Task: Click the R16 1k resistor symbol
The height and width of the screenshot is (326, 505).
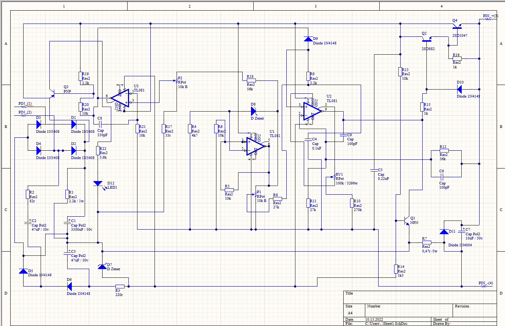Action: pos(457,59)
